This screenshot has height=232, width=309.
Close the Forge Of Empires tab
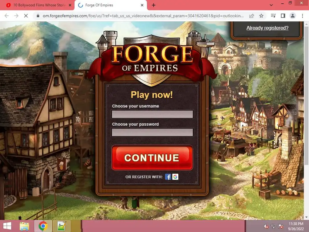tap(142, 5)
